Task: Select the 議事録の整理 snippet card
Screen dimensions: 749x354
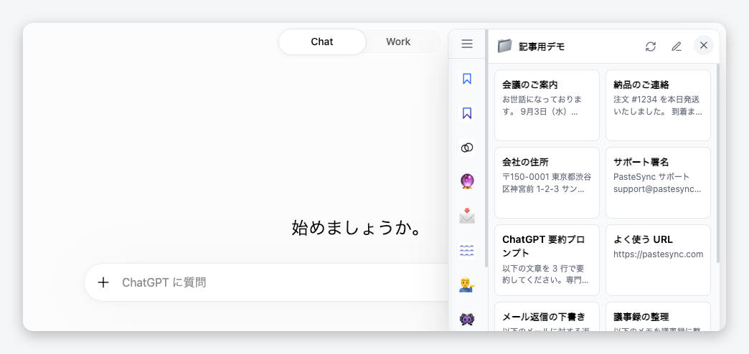Action: (658, 316)
